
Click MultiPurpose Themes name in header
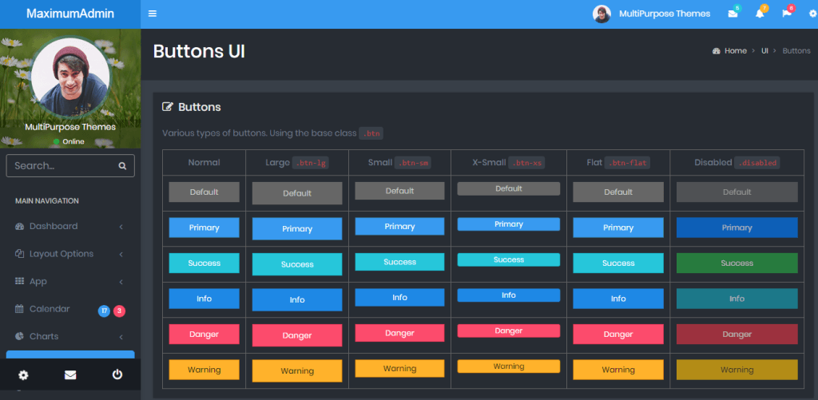point(665,14)
